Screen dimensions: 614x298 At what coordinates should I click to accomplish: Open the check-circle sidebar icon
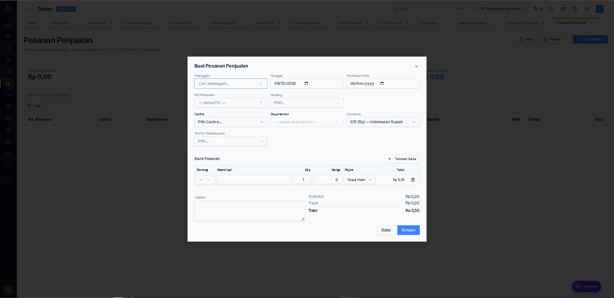pos(8,154)
